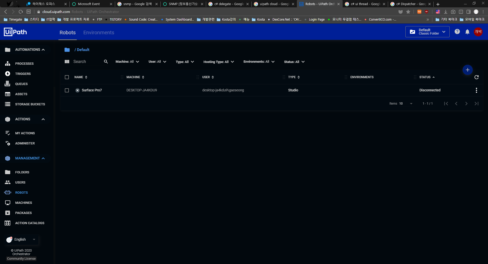Open Machines monitor icon
This screenshot has height=264, width=488.
pos(8,203)
